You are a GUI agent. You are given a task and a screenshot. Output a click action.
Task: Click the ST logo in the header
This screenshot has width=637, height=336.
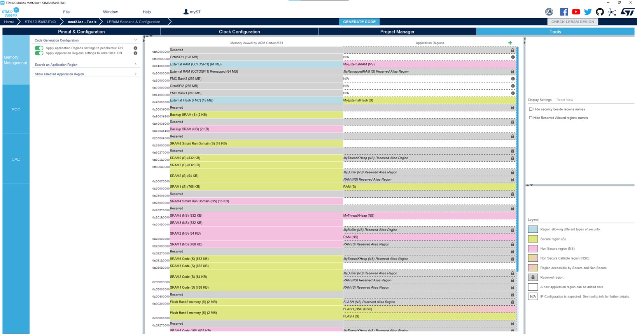tap(627, 12)
